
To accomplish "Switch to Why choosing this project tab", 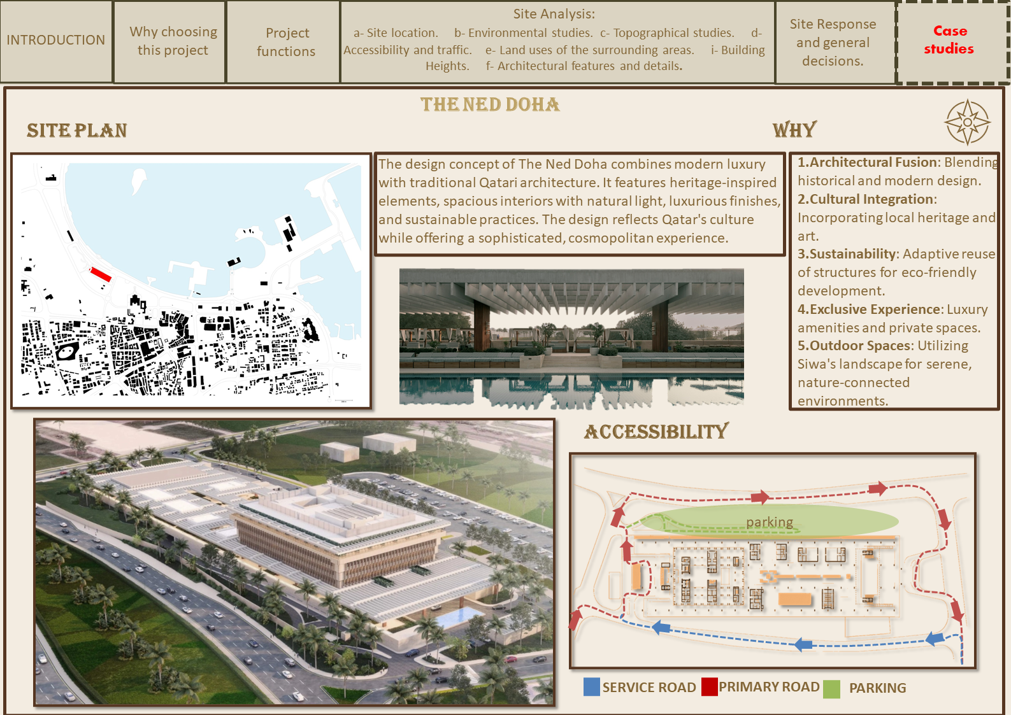I will click(173, 41).
